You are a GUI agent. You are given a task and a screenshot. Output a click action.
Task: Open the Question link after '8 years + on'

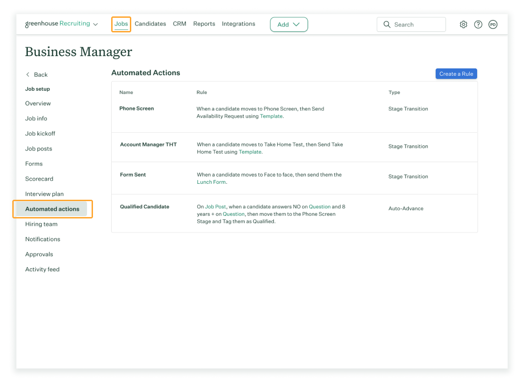234,214
